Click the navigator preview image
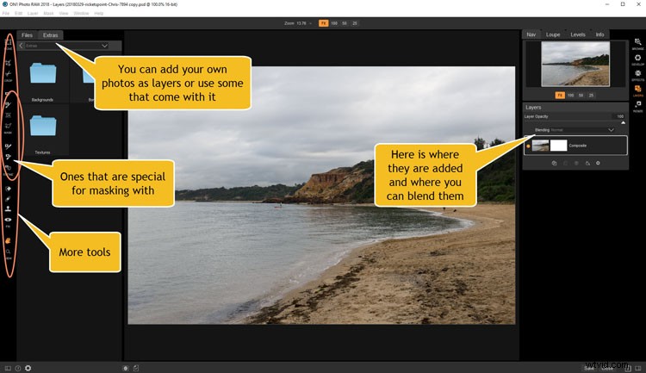This screenshot has height=373, width=646. 575,64
